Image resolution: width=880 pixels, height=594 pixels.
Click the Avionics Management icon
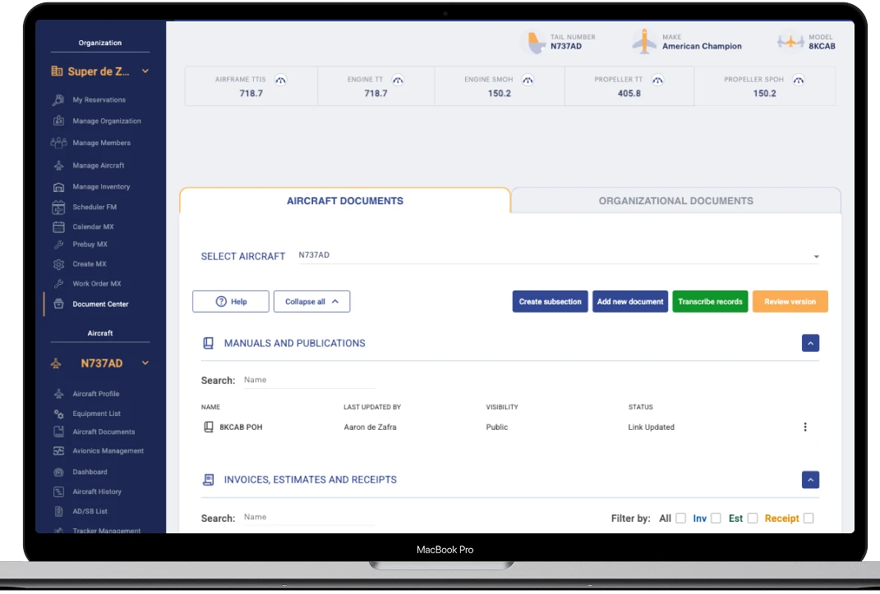pyautogui.click(x=58, y=451)
